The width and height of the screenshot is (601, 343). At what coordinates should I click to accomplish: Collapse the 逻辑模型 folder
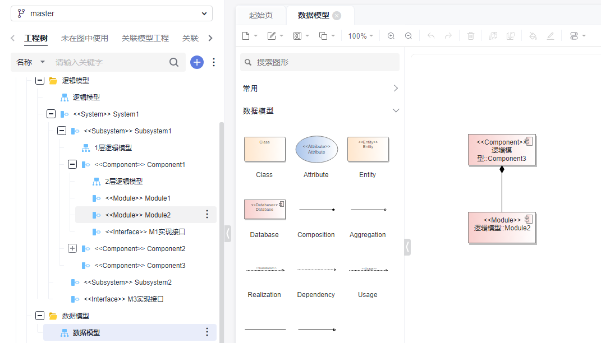(x=40, y=80)
